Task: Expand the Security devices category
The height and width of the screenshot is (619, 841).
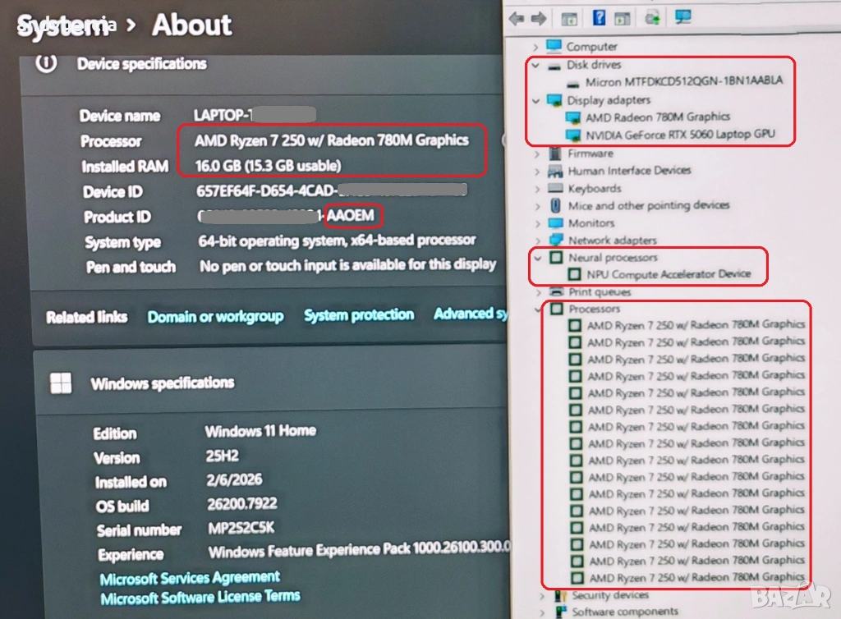Action: [x=542, y=595]
